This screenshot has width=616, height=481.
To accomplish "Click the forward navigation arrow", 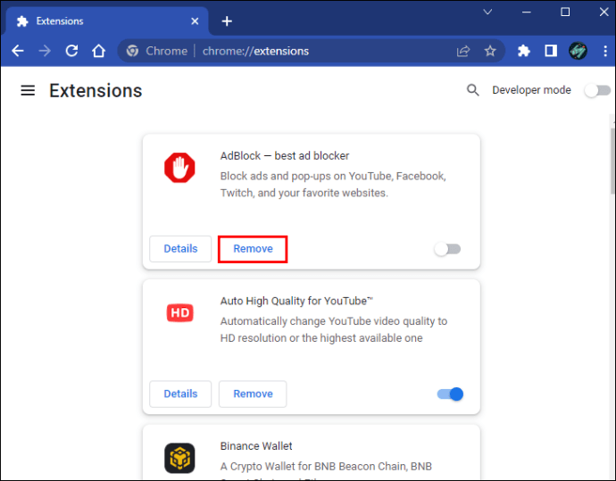I will coord(45,51).
